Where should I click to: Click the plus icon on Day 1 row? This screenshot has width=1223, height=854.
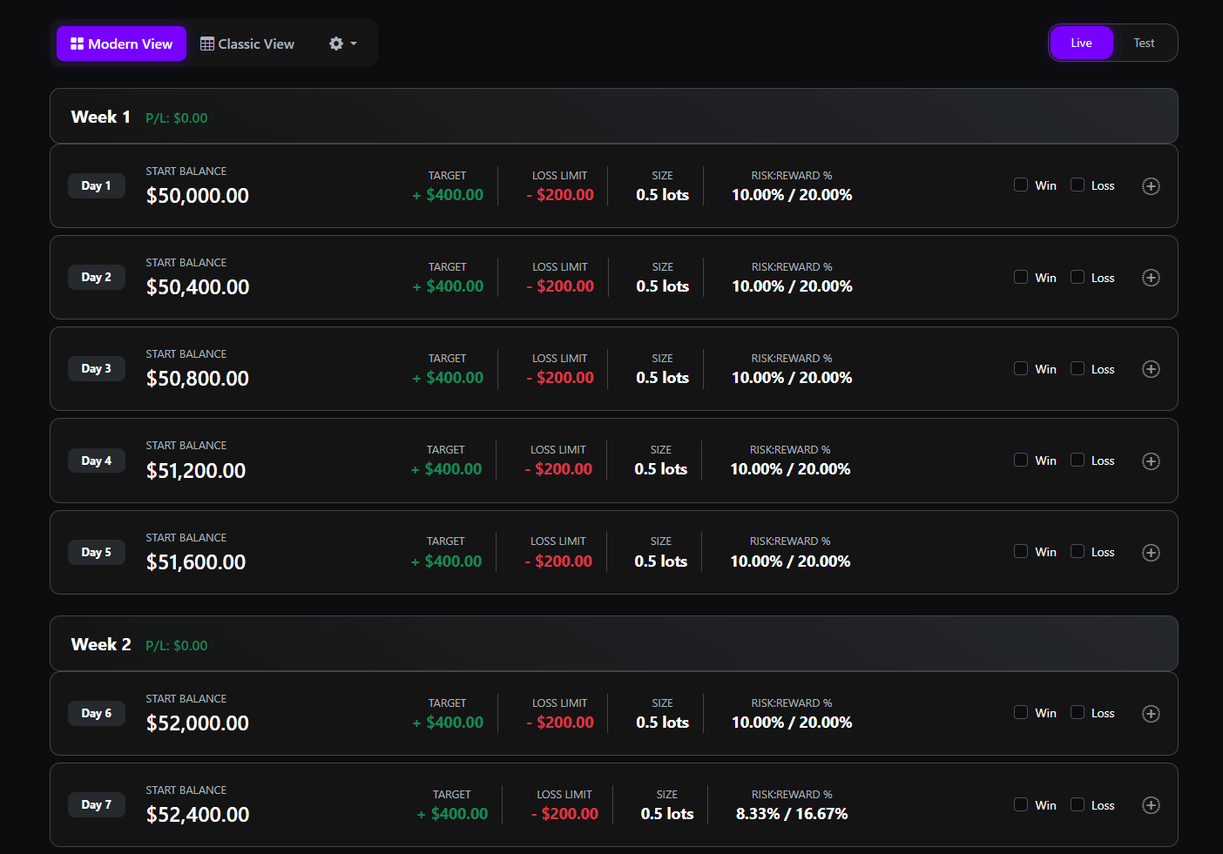(x=1151, y=185)
